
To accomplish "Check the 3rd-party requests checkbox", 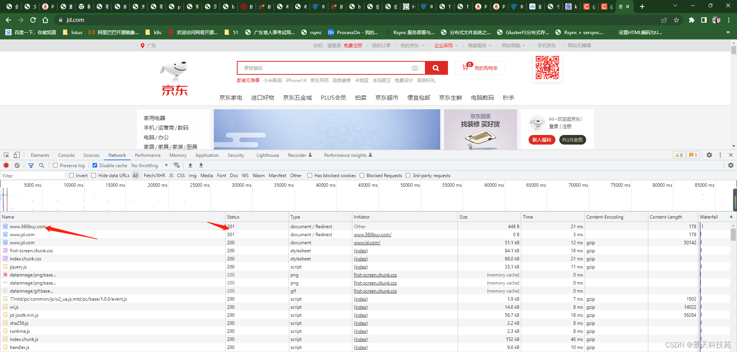I will tap(408, 175).
